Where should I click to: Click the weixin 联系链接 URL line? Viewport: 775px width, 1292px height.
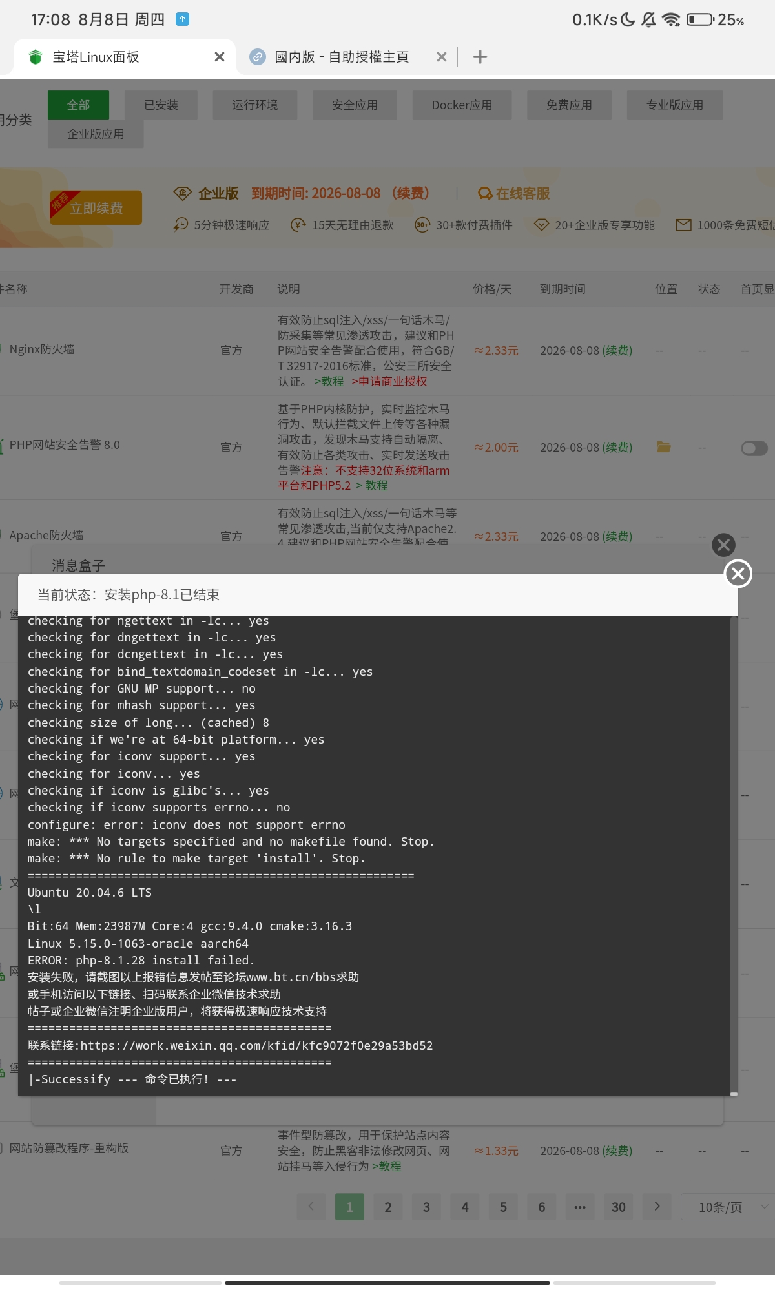pos(230,1045)
